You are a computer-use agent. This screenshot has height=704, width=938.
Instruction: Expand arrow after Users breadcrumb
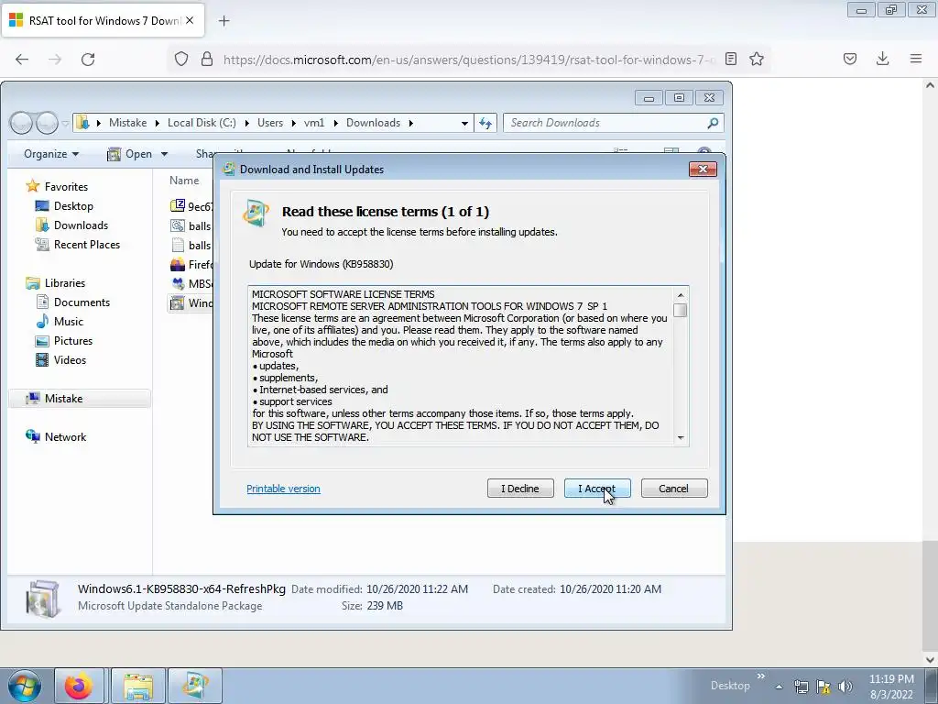(x=294, y=123)
